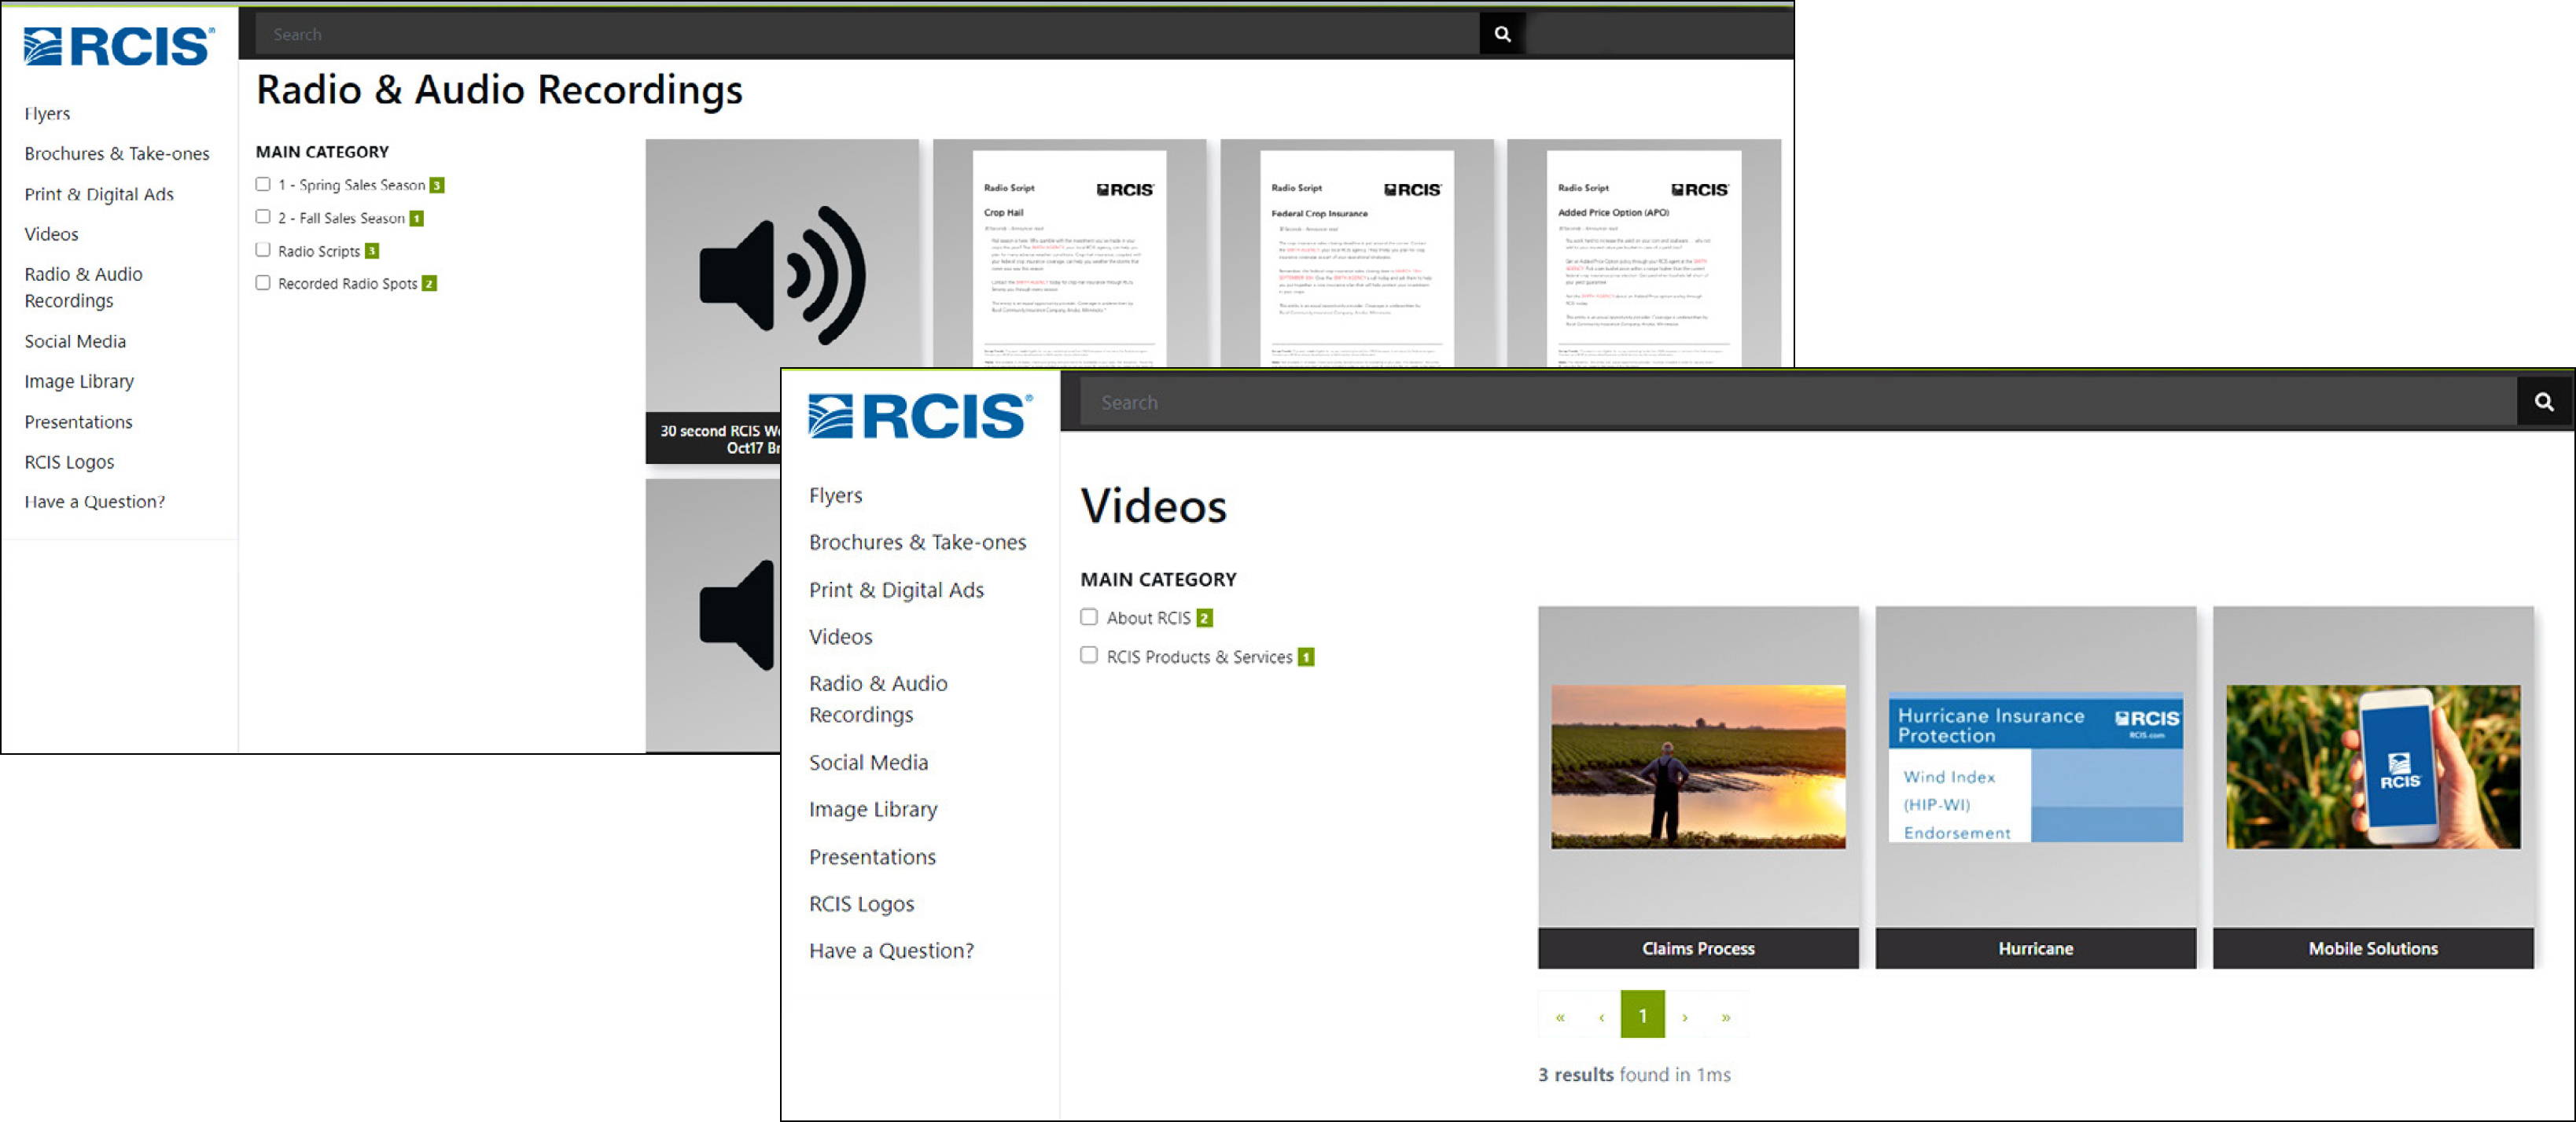
Task: Open Brochures & Take-ones in Radio & Audio window
Action: click(x=117, y=153)
